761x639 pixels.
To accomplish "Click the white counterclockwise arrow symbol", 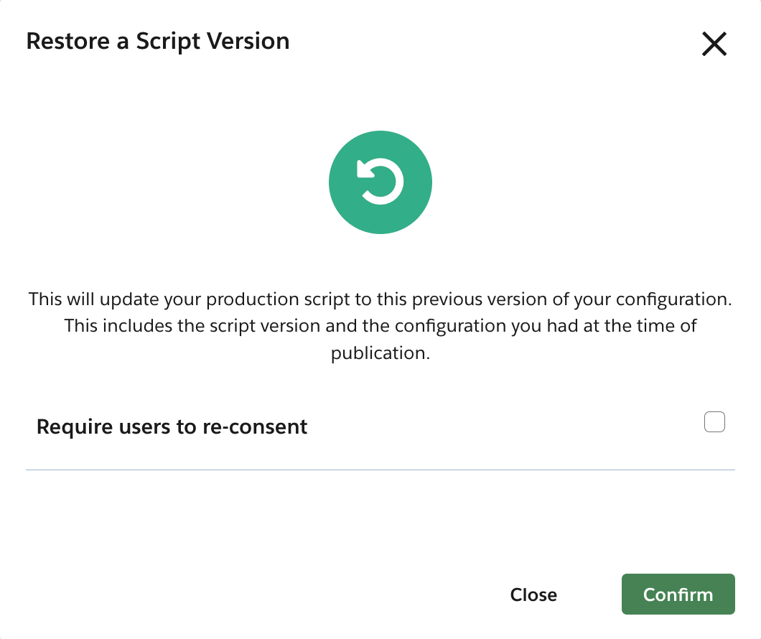I will [380, 182].
